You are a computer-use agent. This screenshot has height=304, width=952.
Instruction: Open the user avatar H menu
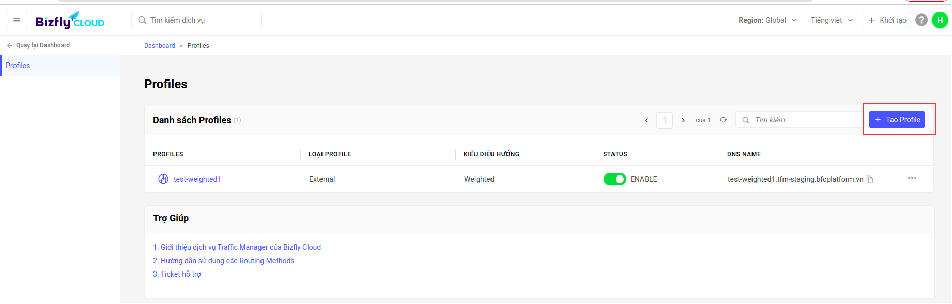tap(940, 20)
